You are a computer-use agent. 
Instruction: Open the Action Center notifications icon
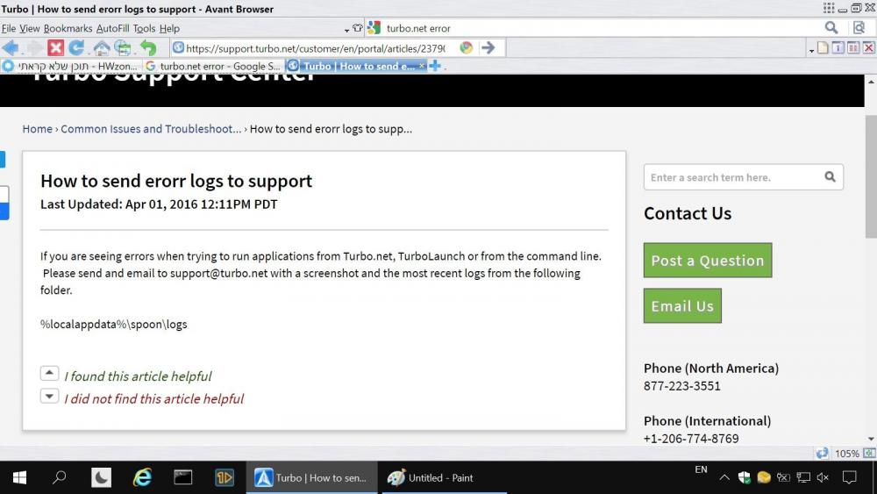[x=850, y=478]
